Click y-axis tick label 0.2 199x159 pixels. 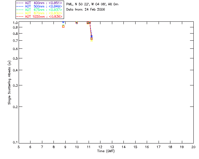pyautogui.click(x=15, y=107)
